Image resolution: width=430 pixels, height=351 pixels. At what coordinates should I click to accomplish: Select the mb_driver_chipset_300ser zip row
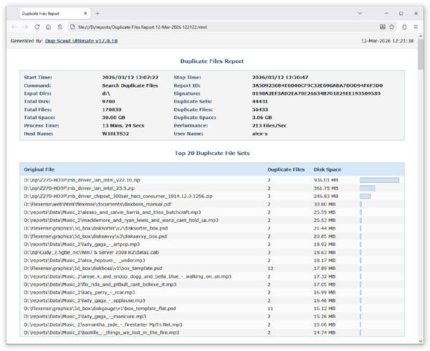(x=211, y=196)
